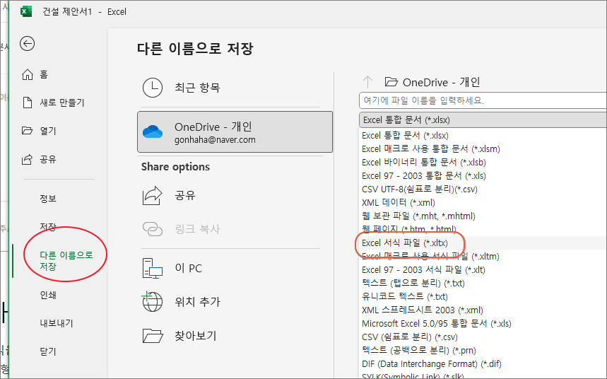This screenshot has height=379, width=607.
Task: Click the OneDrive cloud icon
Action: pos(153,132)
